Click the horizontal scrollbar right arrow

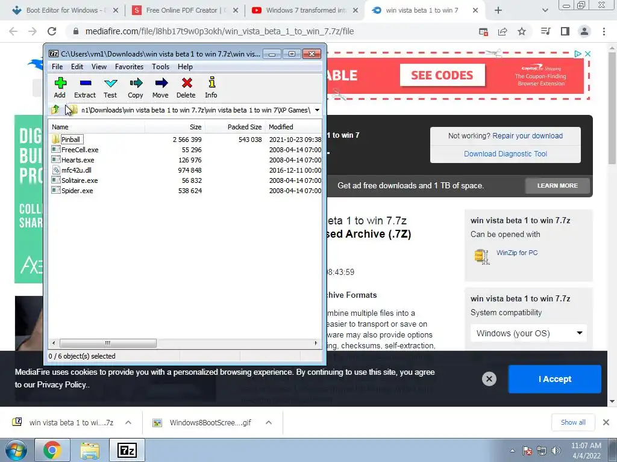pos(316,343)
